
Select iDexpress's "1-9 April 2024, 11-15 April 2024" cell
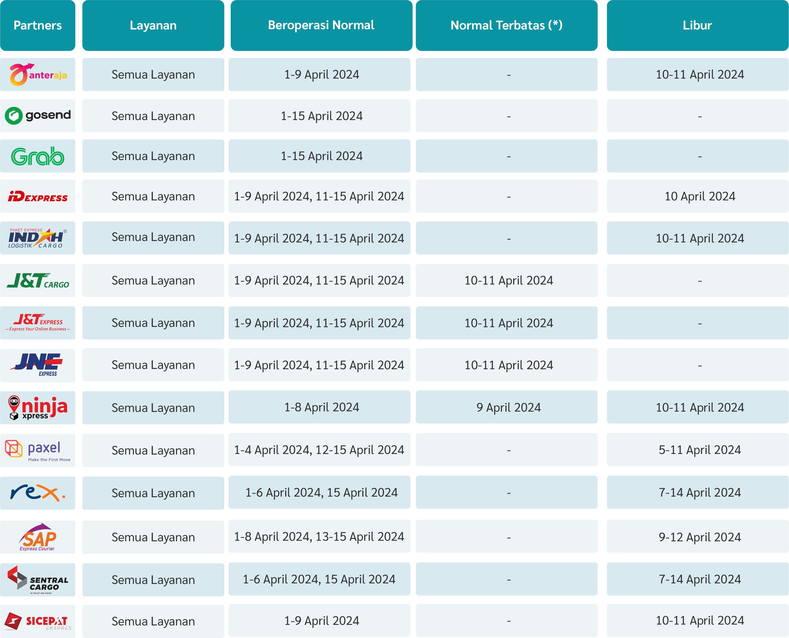click(319, 196)
